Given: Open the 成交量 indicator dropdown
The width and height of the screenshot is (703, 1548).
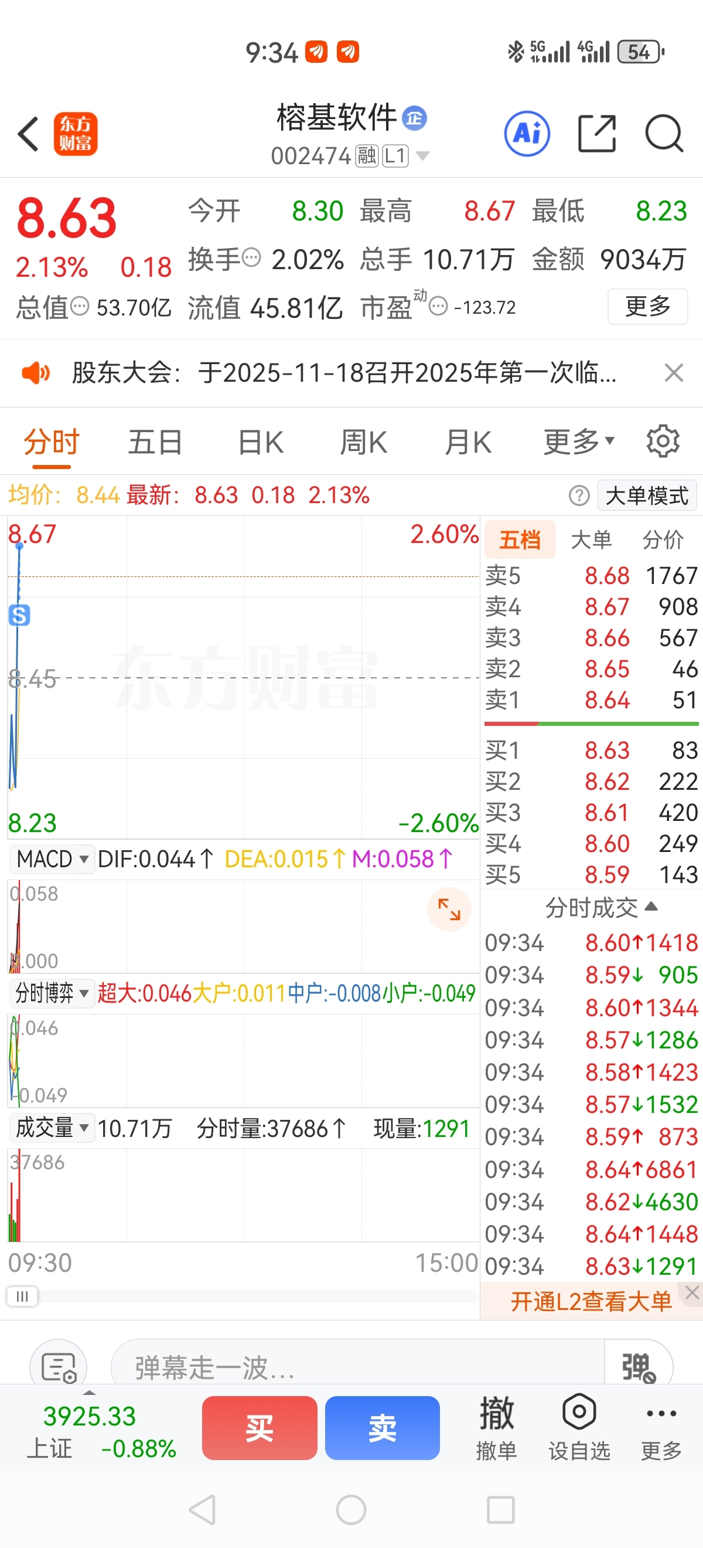Looking at the screenshot, I should tap(52, 1128).
